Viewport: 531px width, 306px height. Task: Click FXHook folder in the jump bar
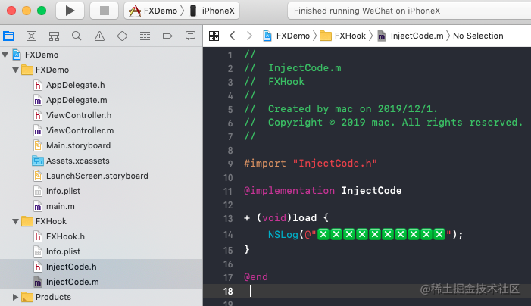click(x=342, y=36)
